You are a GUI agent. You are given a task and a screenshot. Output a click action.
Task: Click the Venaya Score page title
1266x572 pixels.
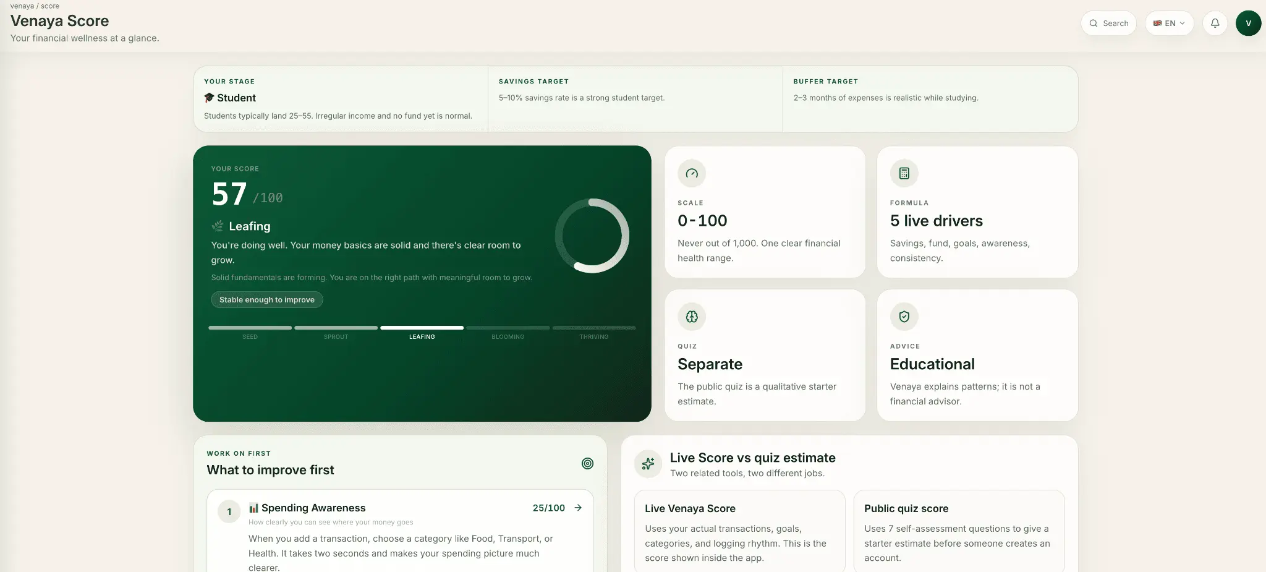click(x=59, y=21)
